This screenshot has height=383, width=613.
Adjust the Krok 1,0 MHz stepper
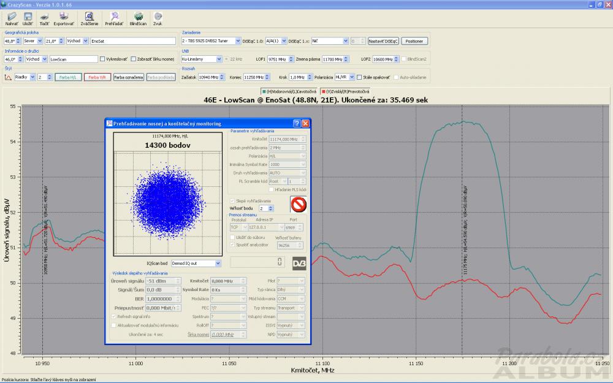[x=310, y=77]
